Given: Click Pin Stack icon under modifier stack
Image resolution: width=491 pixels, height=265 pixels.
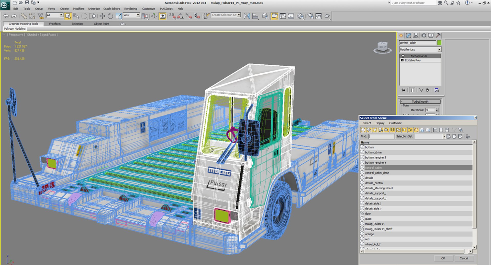Looking at the screenshot, I should click(403, 90).
